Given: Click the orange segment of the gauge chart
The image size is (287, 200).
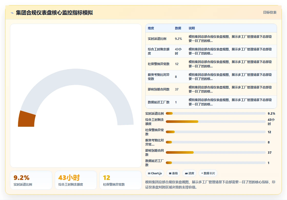Looking at the screenshot, I should [x=26, y=119].
